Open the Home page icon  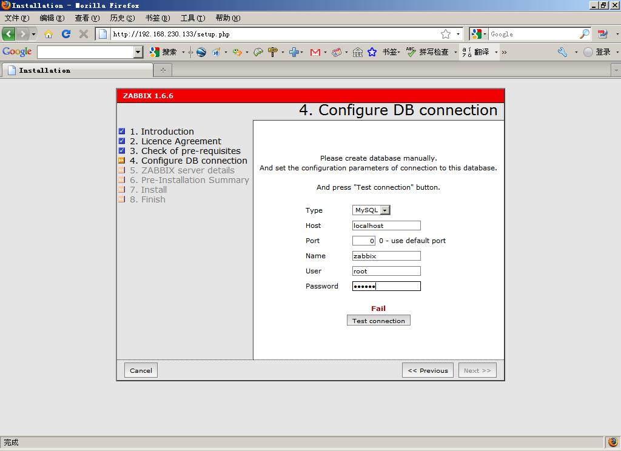coord(49,34)
